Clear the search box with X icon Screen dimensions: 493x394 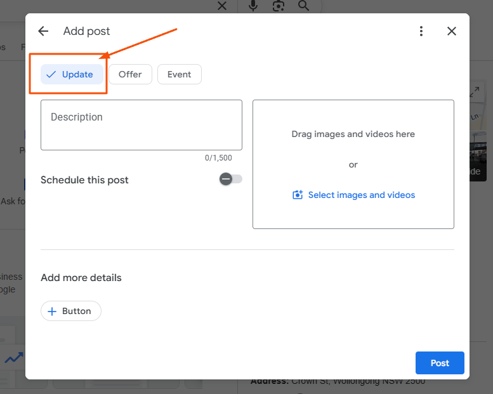[221, 6]
